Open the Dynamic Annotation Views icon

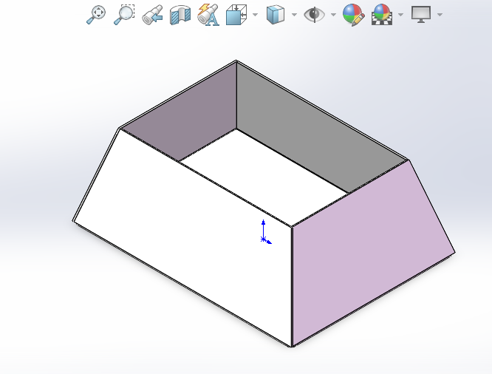pyautogui.click(x=208, y=15)
